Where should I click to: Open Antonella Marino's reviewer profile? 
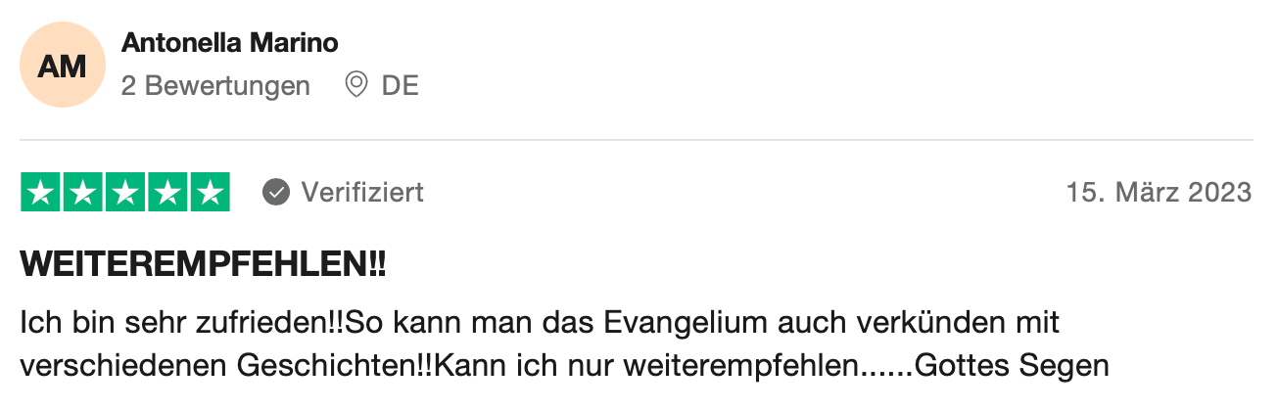[x=230, y=44]
